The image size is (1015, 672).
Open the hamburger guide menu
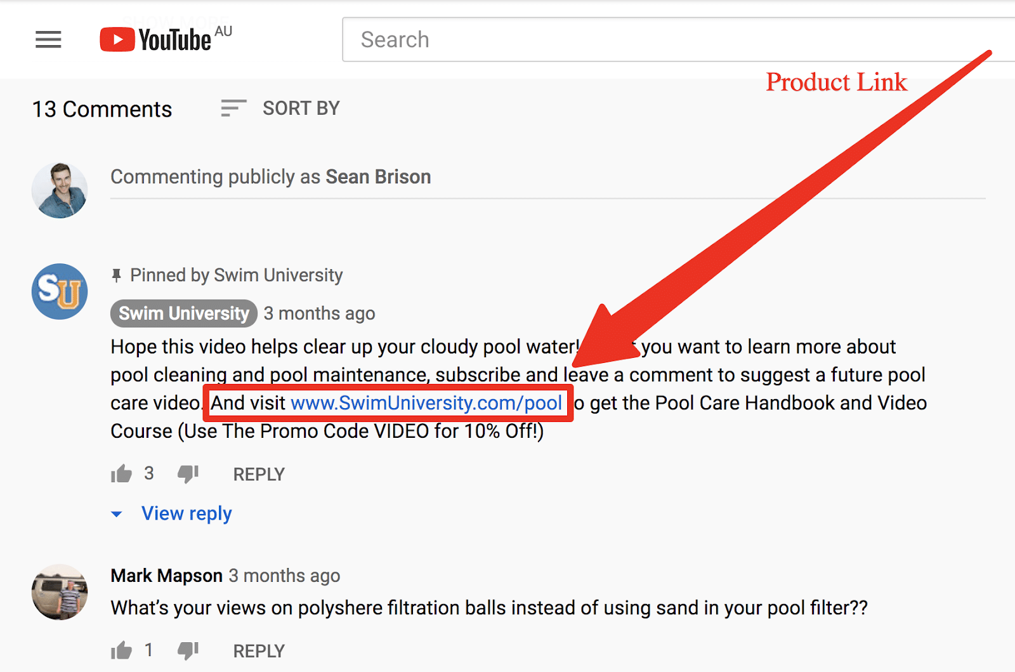tap(48, 39)
